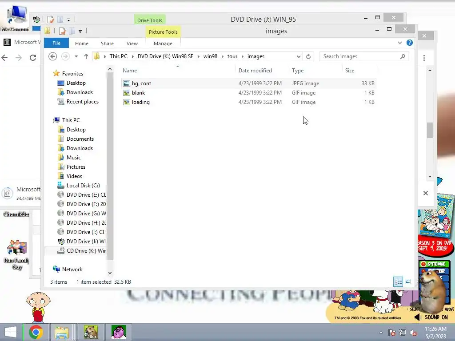Image resolution: width=455 pixels, height=341 pixels.
Task: Sort by the Name column header
Action: [178, 71]
